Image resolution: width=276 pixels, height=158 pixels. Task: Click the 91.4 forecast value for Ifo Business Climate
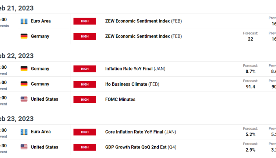click(251, 87)
